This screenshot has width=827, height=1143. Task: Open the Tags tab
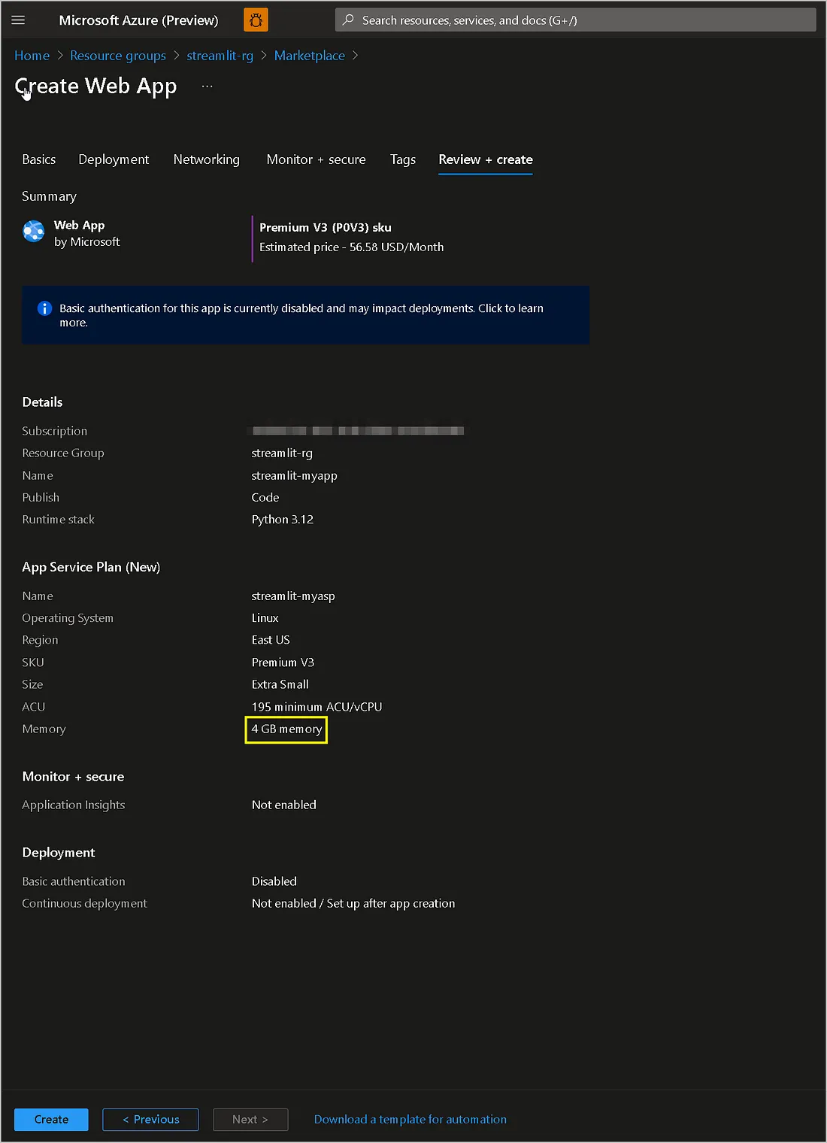click(x=402, y=159)
